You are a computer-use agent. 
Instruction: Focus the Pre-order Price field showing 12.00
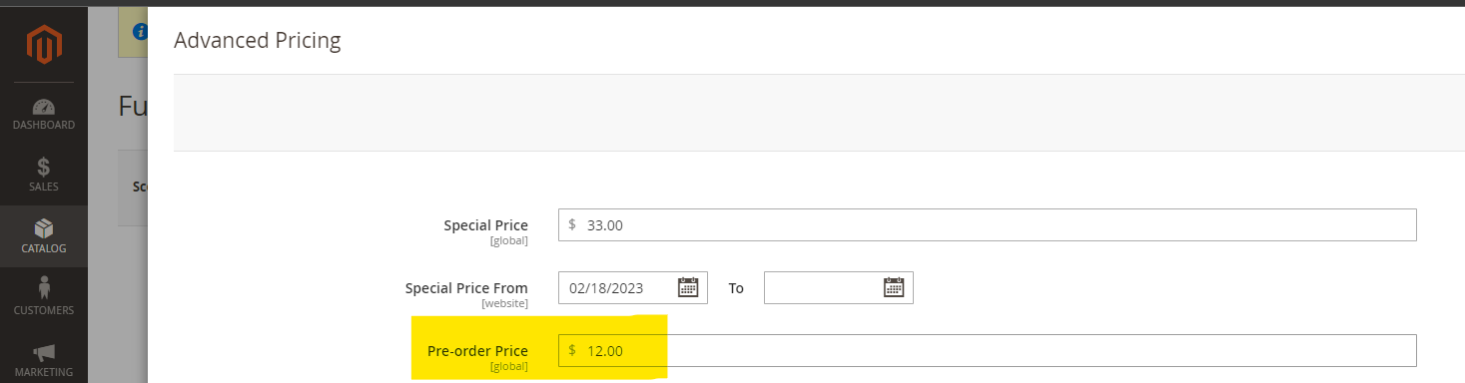(x=988, y=351)
